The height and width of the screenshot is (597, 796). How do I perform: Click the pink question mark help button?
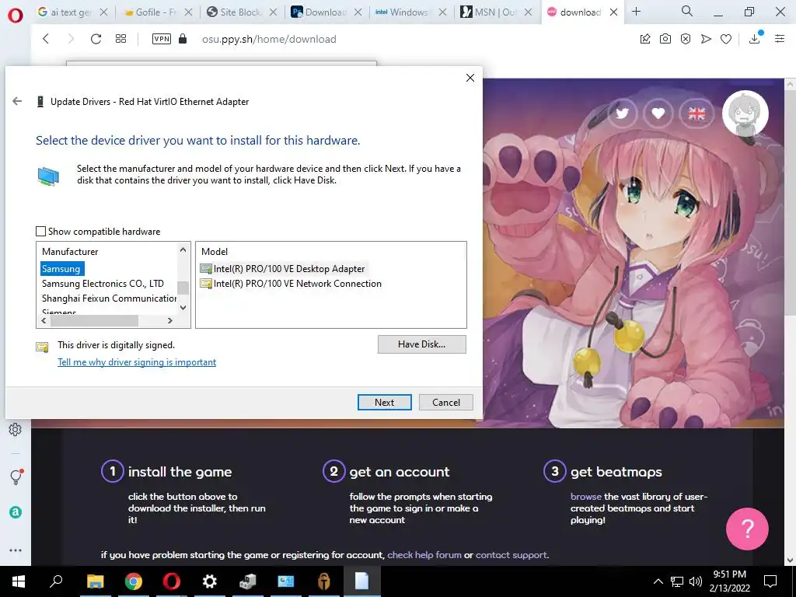pyautogui.click(x=747, y=529)
